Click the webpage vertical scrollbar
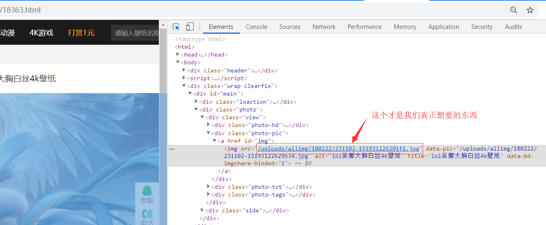 coord(163,122)
